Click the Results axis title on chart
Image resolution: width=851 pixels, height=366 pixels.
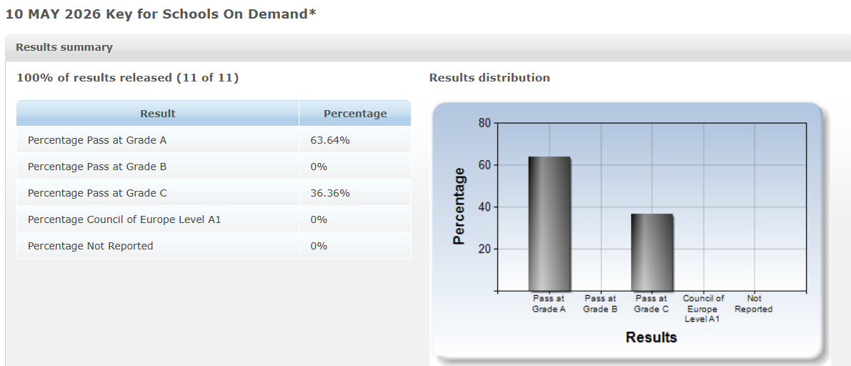651,337
